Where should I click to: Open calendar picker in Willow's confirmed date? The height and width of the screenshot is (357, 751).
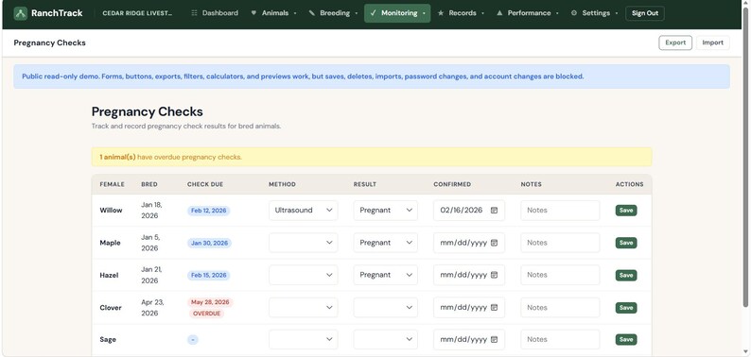pyautogui.click(x=495, y=210)
